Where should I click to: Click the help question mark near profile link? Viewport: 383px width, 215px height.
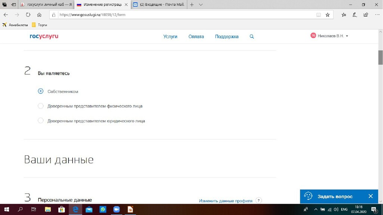pyautogui.click(x=258, y=200)
